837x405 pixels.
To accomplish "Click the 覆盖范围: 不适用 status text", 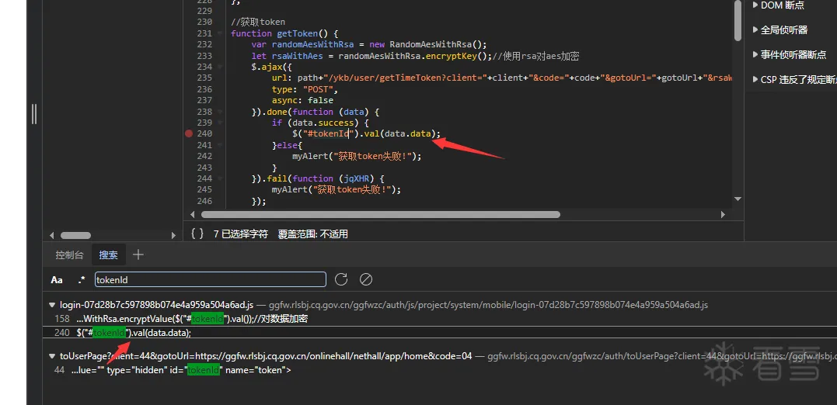I will pos(313,234).
